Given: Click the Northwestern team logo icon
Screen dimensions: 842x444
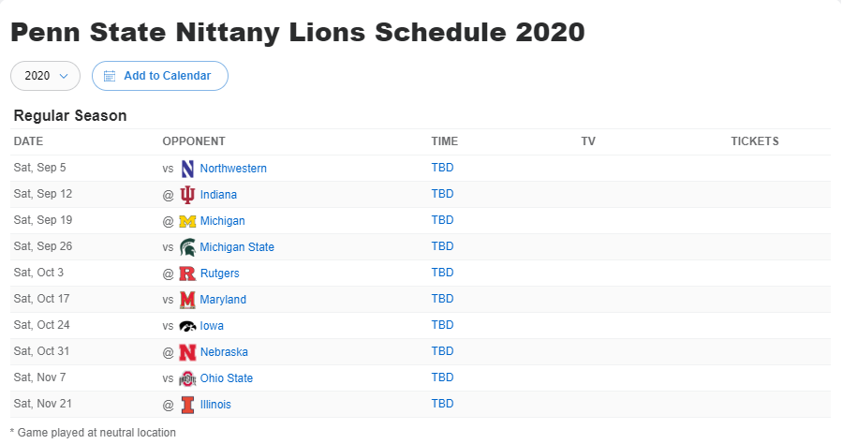Looking at the screenshot, I should [187, 169].
